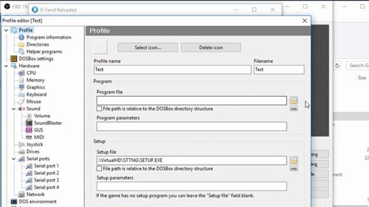Click Search field in background window
The height and width of the screenshot is (207, 369).
[357, 66]
